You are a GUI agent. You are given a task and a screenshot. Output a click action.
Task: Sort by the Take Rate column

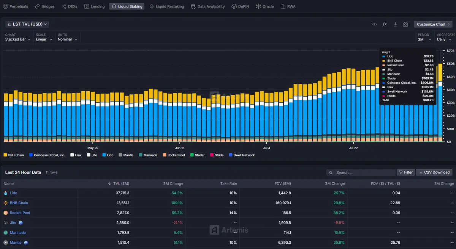(x=229, y=183)
